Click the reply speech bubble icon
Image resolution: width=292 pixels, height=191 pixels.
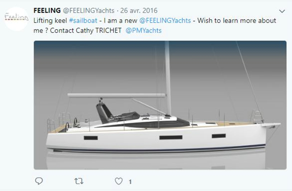(x=39, y=181)
